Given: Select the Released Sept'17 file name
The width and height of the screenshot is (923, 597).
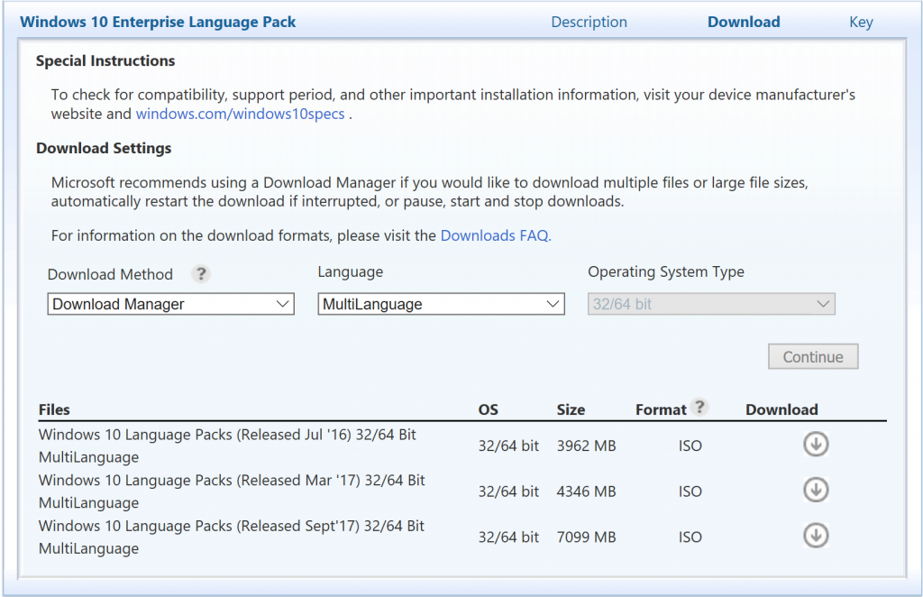Looking at the screenshot, I should [231, 537].
